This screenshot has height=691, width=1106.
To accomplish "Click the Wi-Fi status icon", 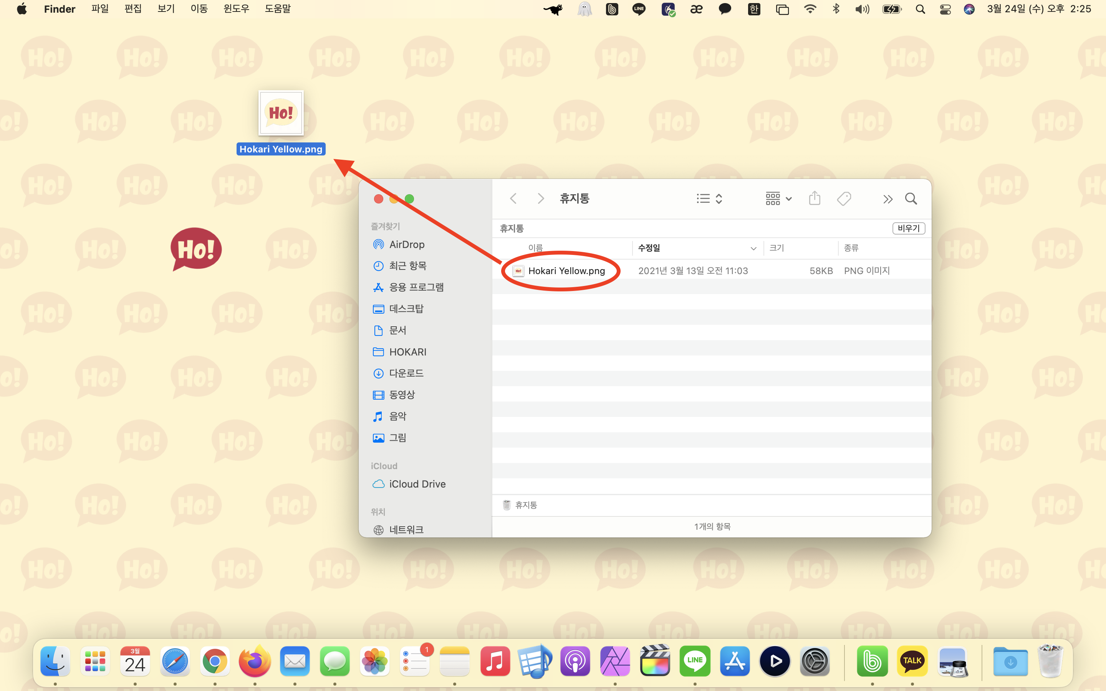I will click(x=810, y=9).
